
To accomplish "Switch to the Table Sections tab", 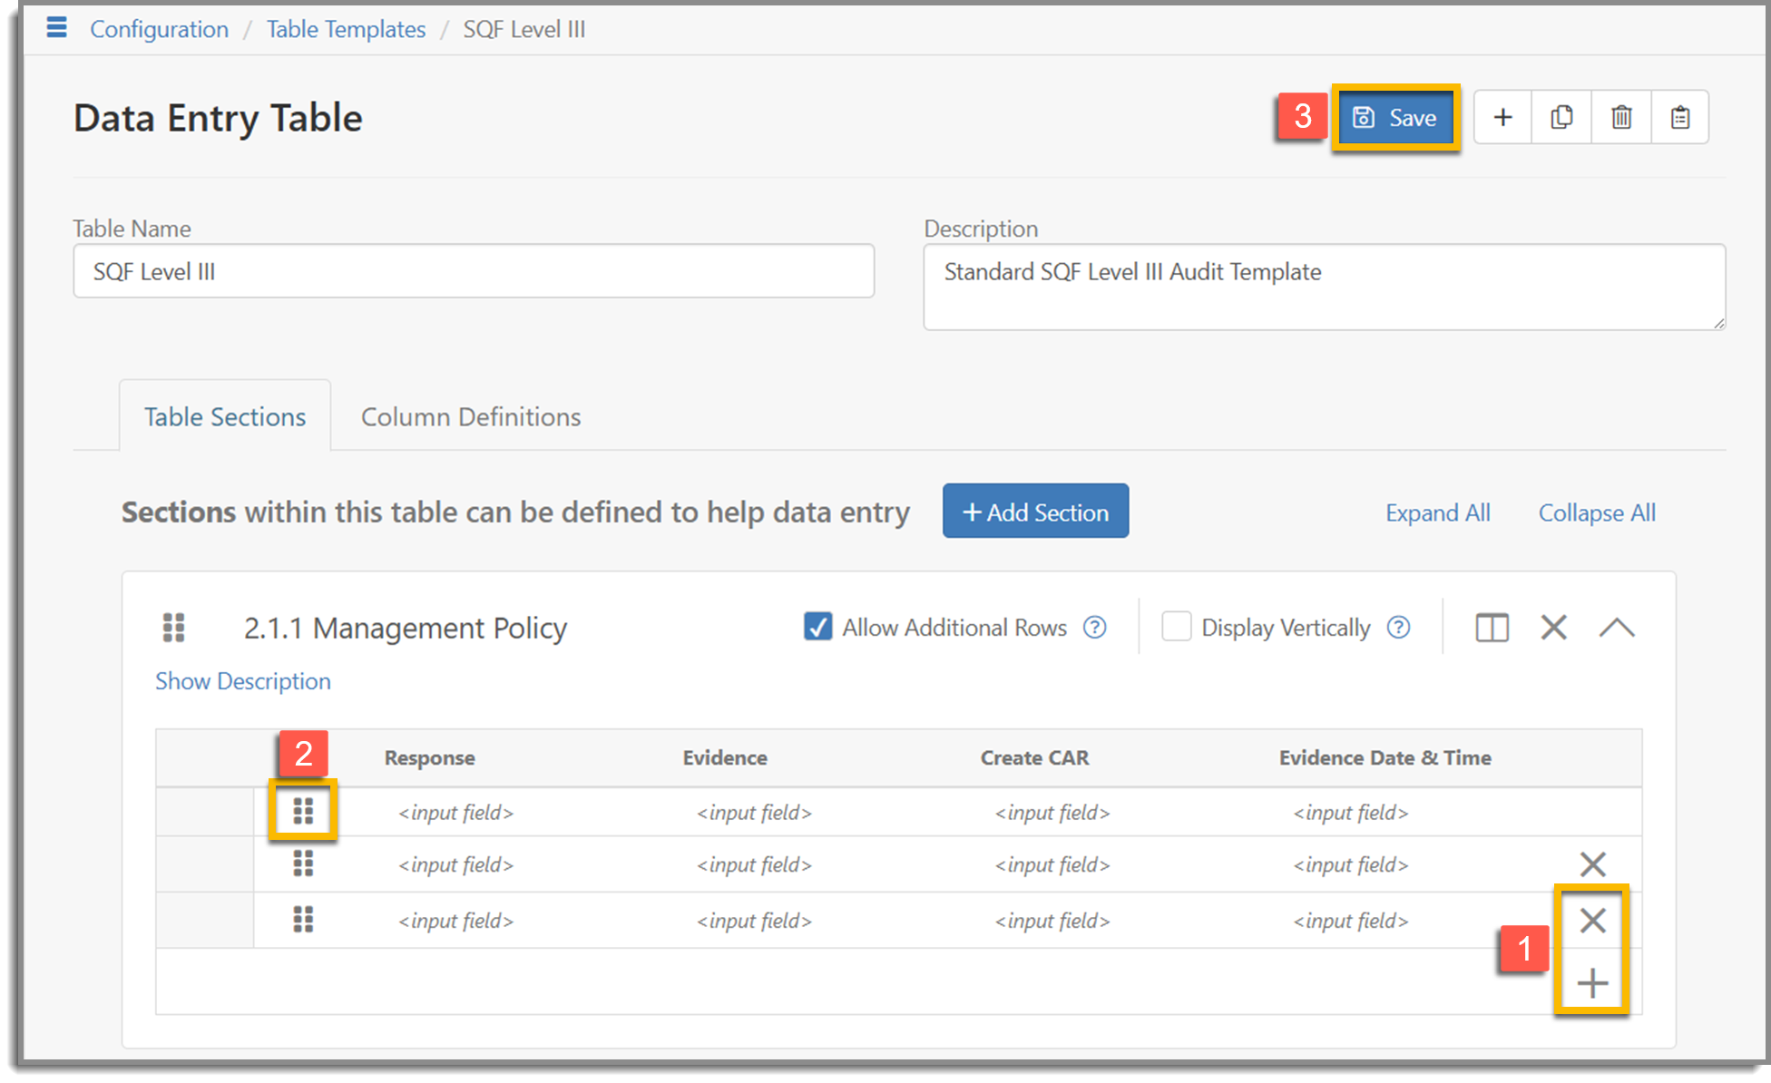I will click(x=225, y=416).
